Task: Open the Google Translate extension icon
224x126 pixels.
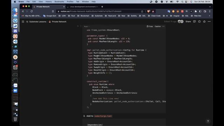Action: (169, 11)
